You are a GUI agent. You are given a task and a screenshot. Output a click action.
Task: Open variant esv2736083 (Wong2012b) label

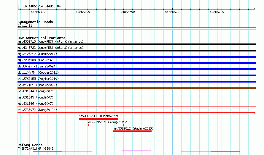pyautogui.click(x=108, y=122)
